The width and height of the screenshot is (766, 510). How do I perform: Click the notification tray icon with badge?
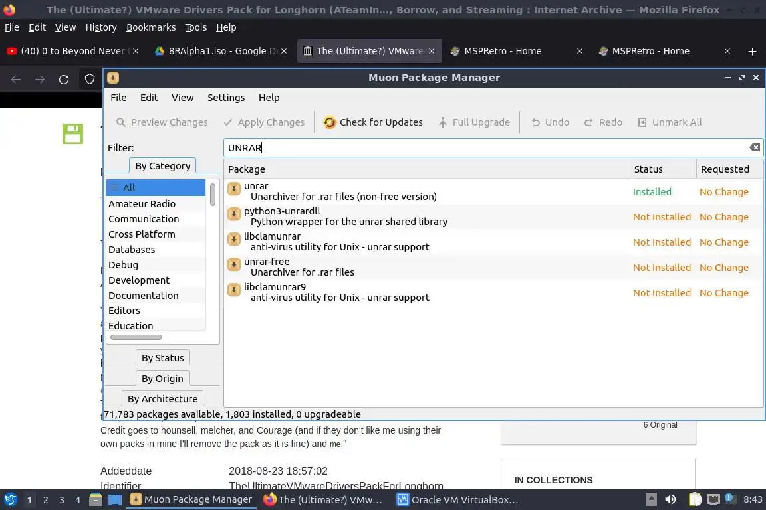coord(729,498)
